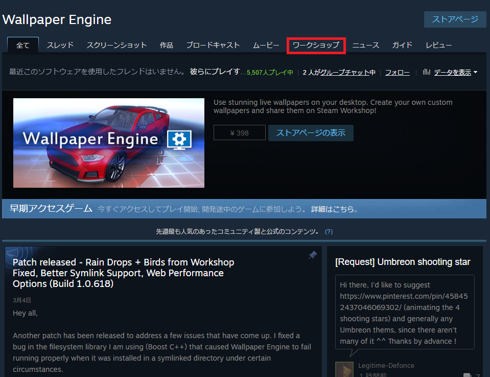Click the 5,507人プレイ中 player count text
Viewport: 490px width, 377px height.
pyautogui.click(x=270, y=73)
